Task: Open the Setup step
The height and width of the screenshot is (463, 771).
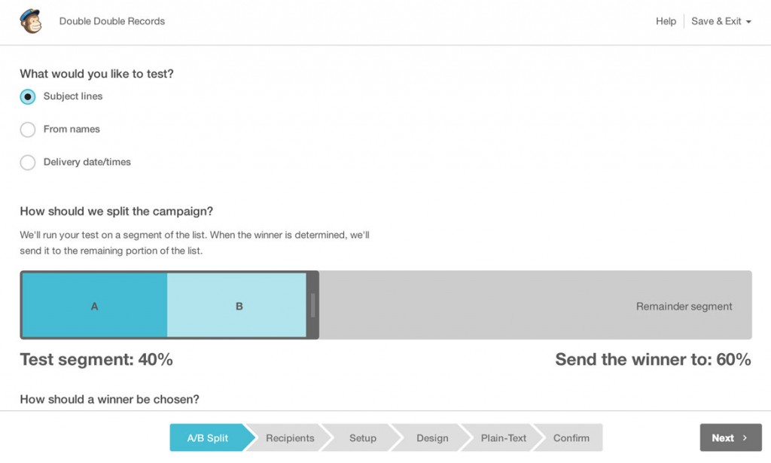Action: tap(363, 438)
